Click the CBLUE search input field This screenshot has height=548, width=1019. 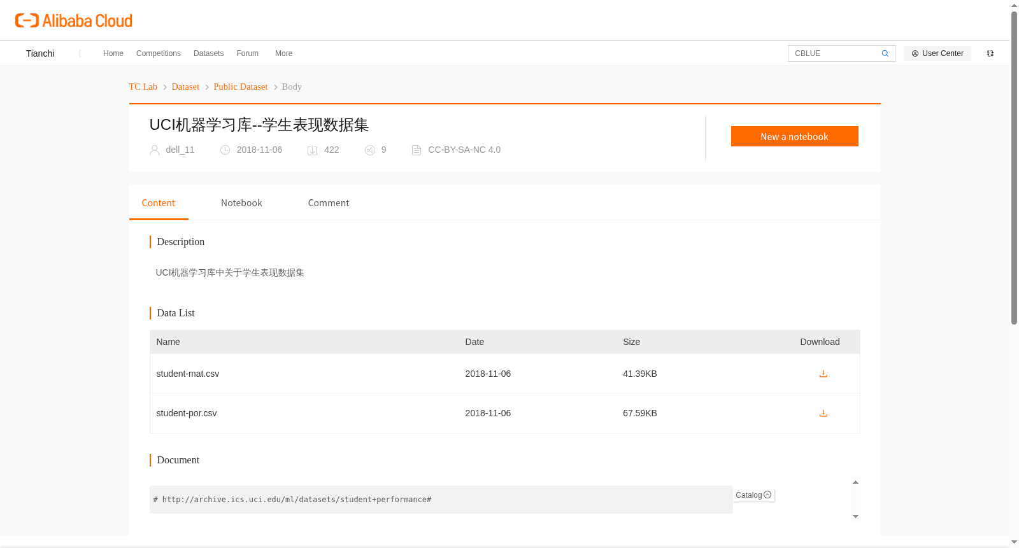click(x=836, y=53)
